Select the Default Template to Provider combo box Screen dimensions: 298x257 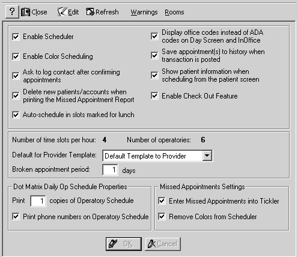[157, 156]
